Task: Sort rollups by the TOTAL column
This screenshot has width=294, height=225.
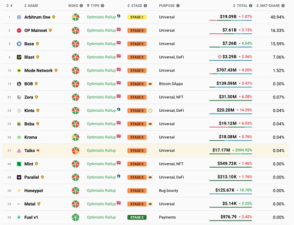Action: (242, 5)
